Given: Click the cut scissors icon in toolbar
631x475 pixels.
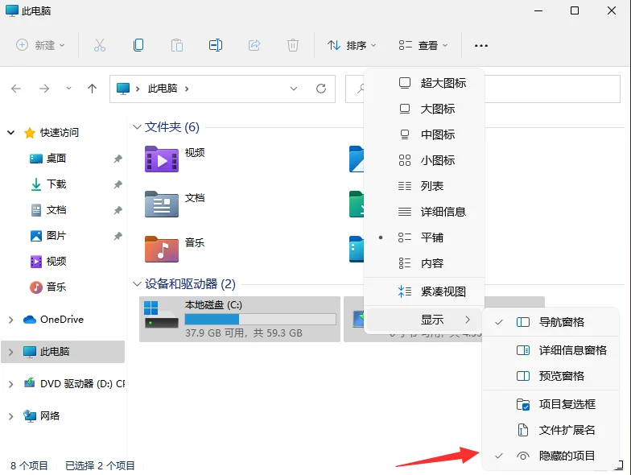Looking at the screenshot, I should (x=100, y=45).
